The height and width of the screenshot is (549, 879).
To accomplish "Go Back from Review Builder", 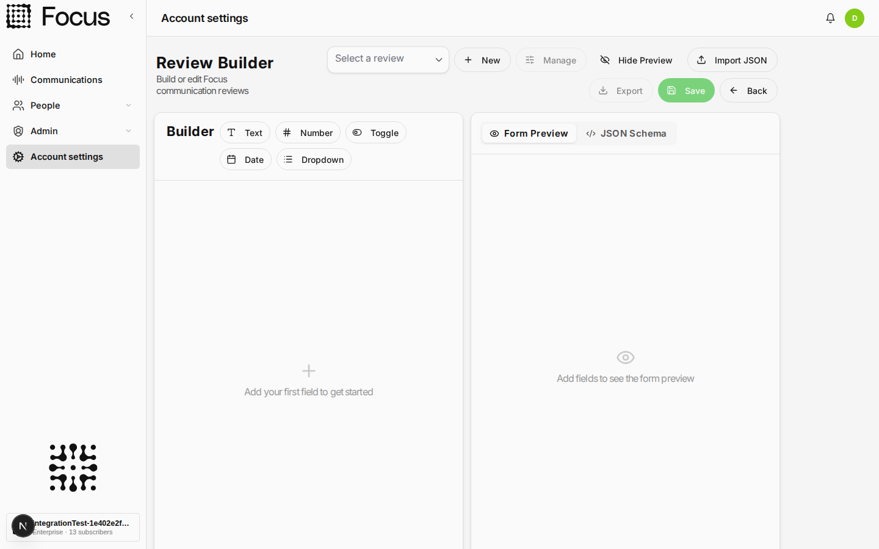I will click(748, 90).
